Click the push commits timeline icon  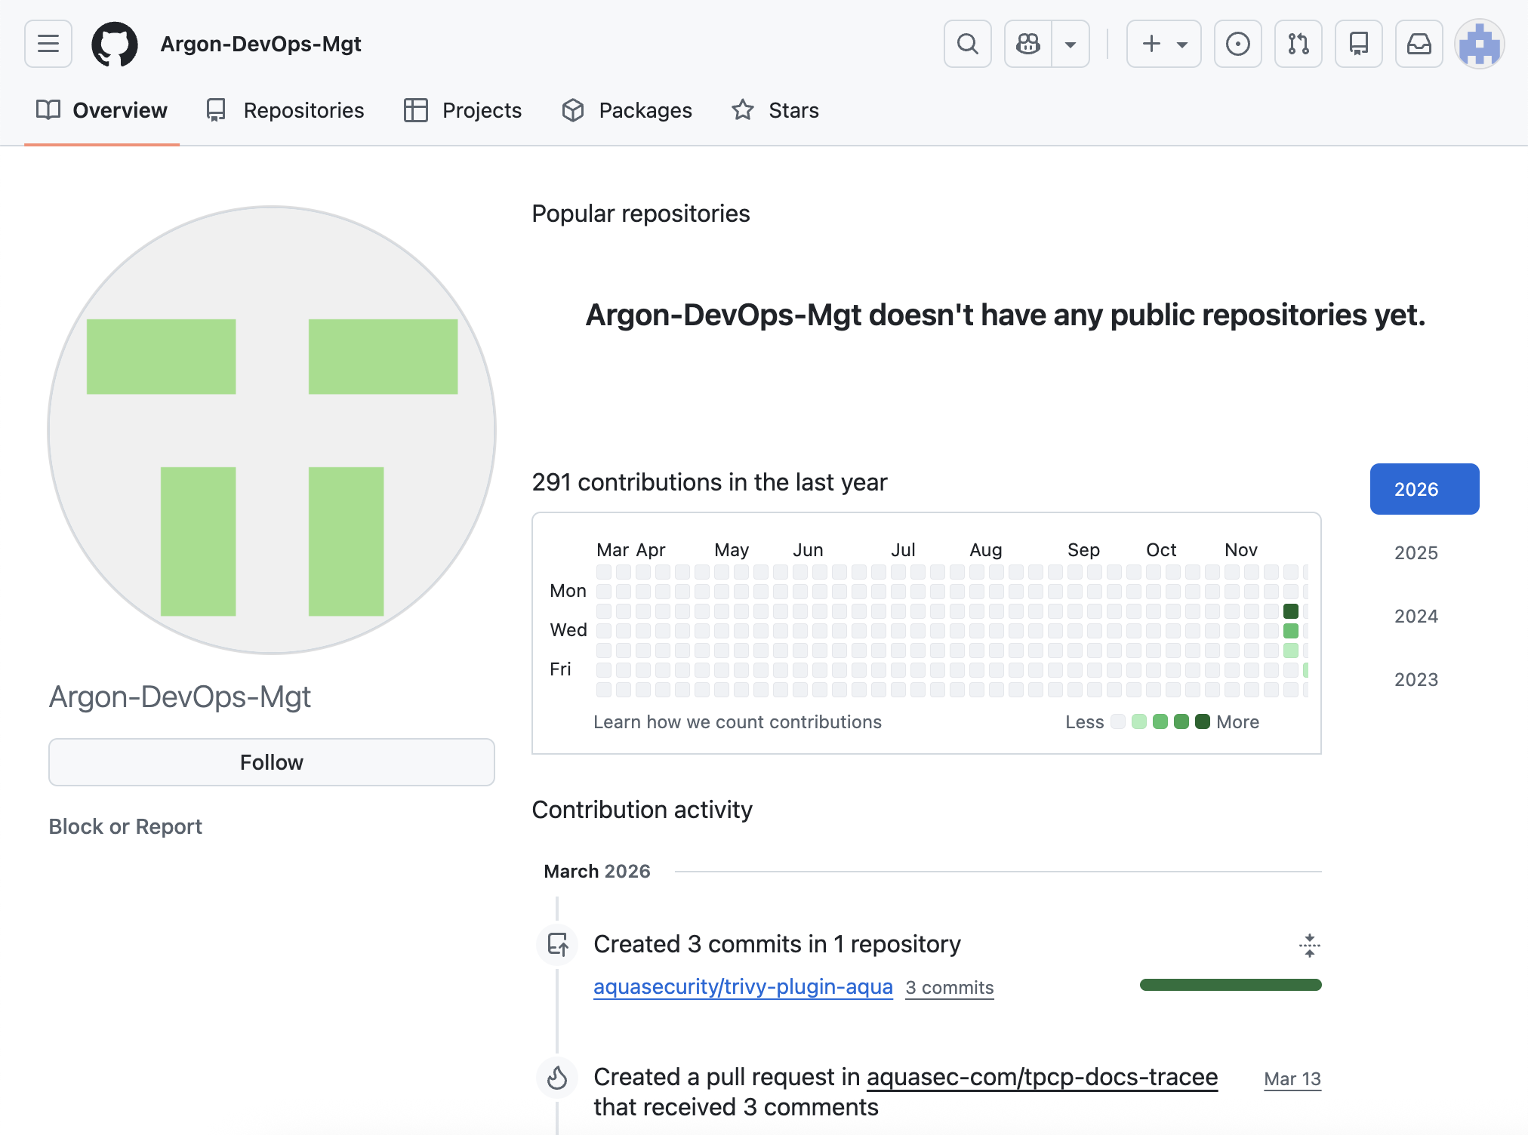(x=558, y=945)
